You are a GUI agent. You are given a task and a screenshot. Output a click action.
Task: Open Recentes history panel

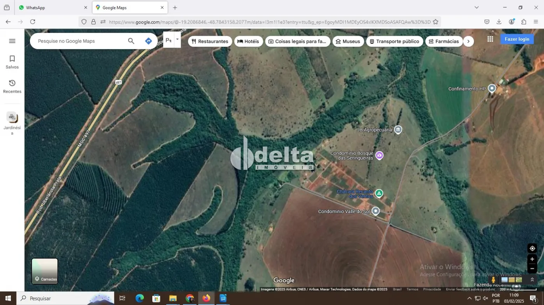pos(12,86)
